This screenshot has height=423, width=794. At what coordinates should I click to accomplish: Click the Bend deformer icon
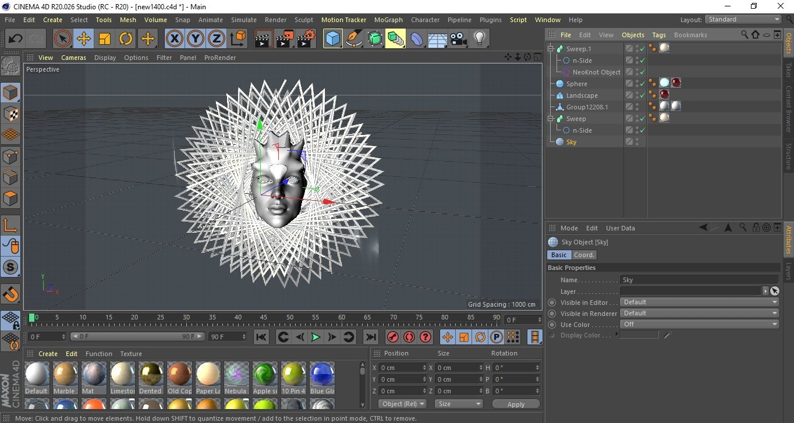[417, 39]
